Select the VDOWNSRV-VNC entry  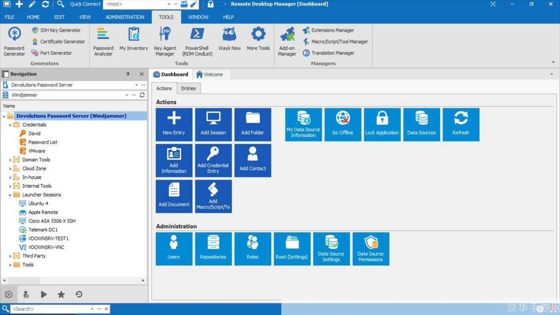click(x=46, y=247)
